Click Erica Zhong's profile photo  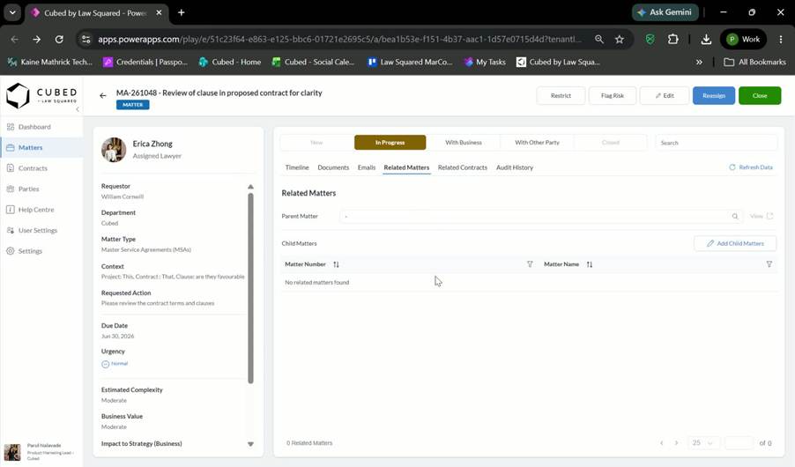coord(114,150)
